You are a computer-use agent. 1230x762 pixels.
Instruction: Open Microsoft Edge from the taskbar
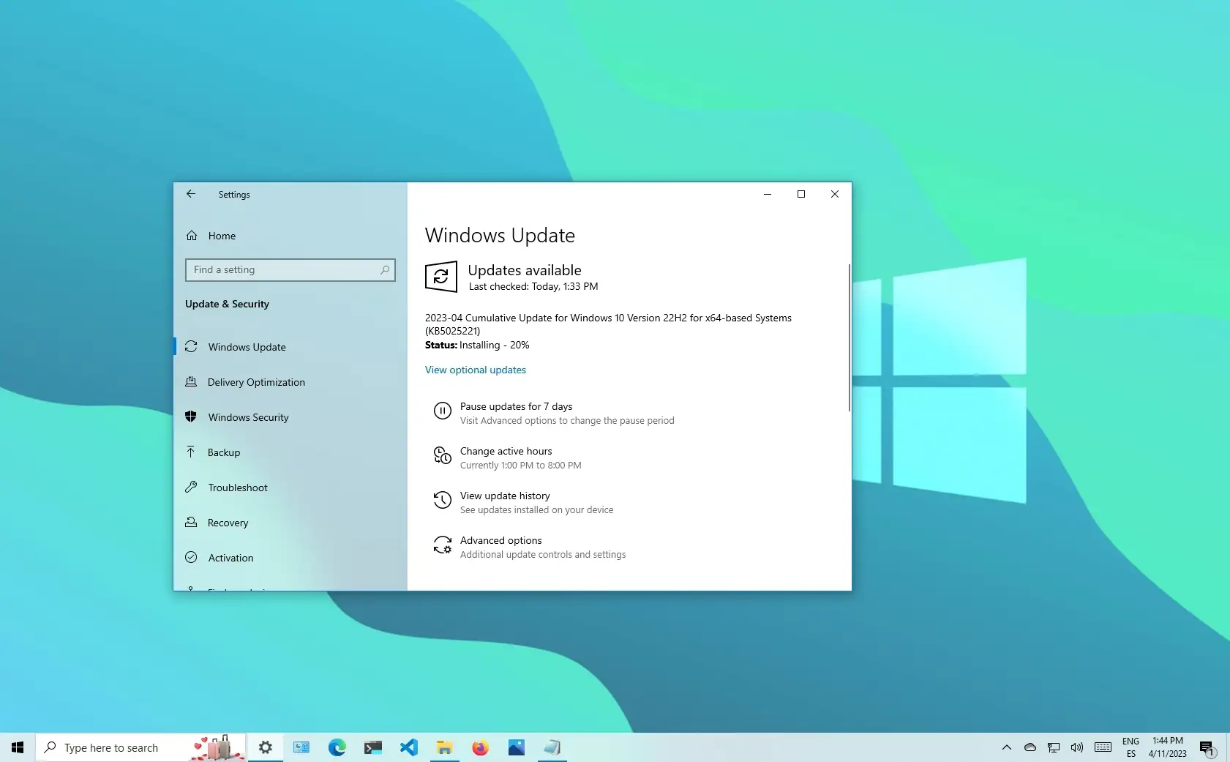pyautogui.click(x=337, y=747)
